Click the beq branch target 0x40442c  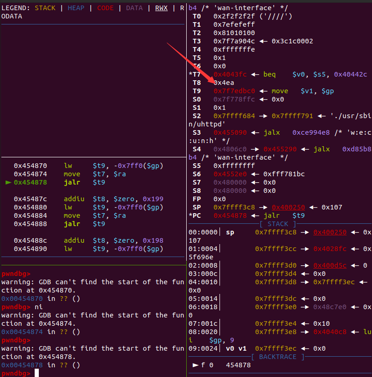(x=350, y=74)
